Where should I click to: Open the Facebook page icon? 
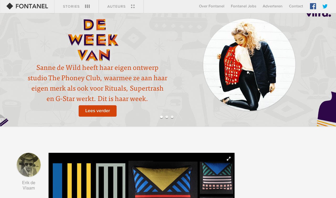[313, 6]
